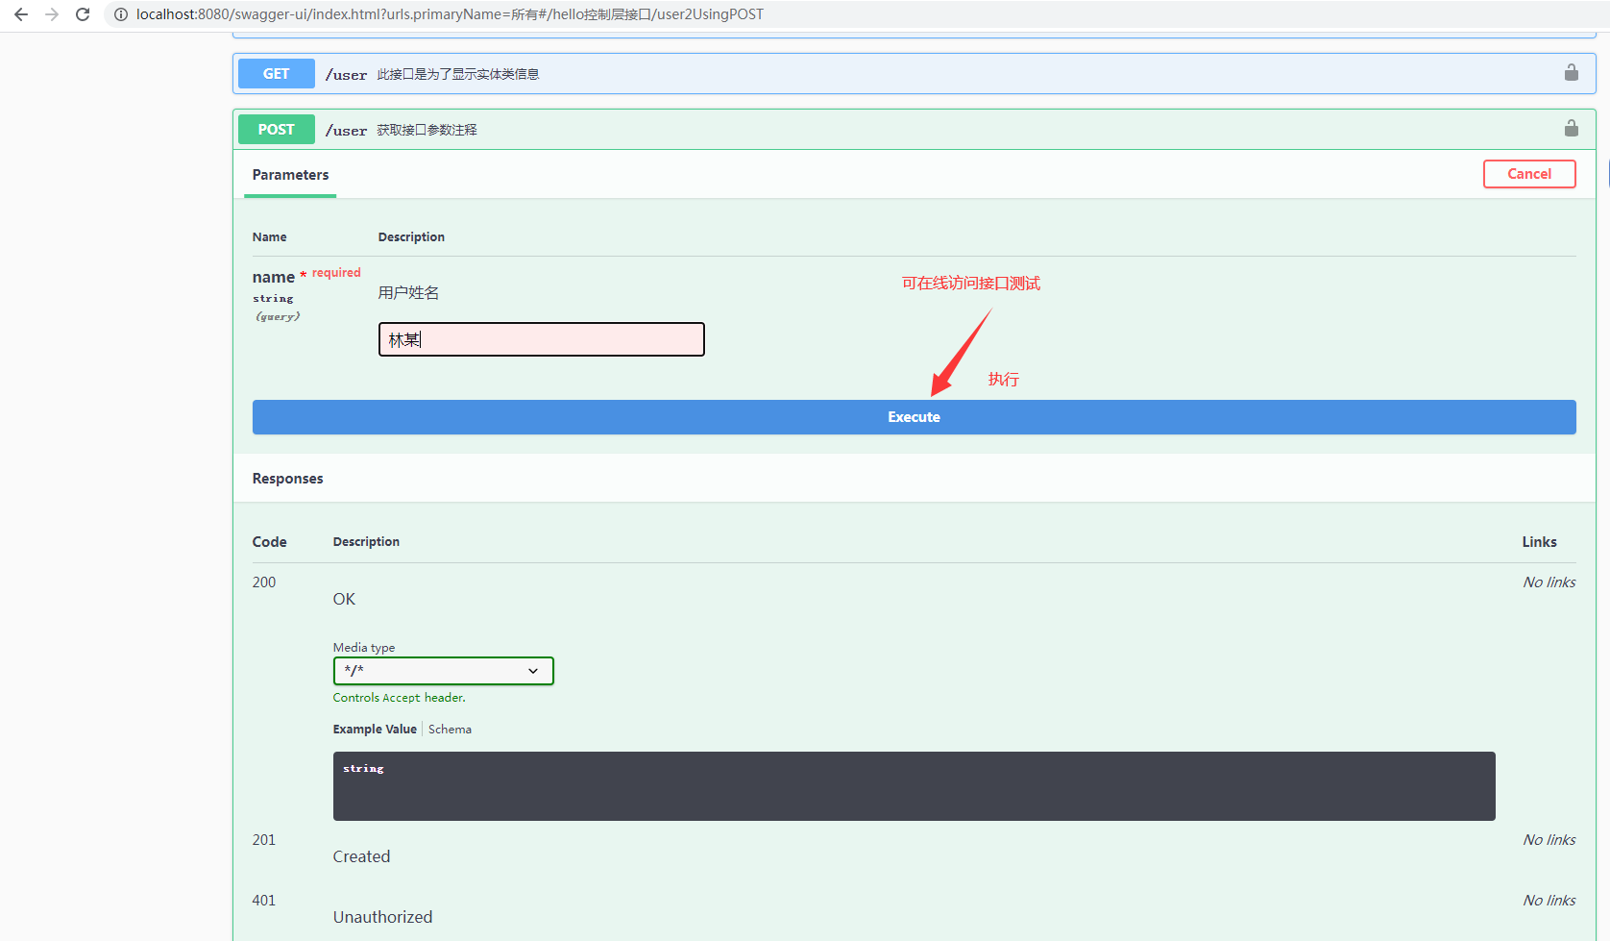The width and height of the screenshot is (1610, 941).
Task: Click the Code column header
Action: pos(269,542)
